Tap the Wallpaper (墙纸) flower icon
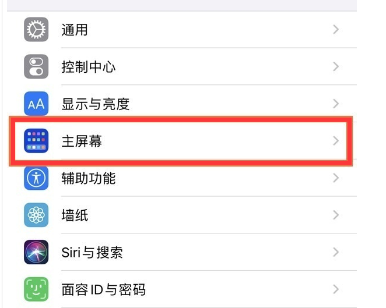386x308 pixels. (x=36, y=215)
